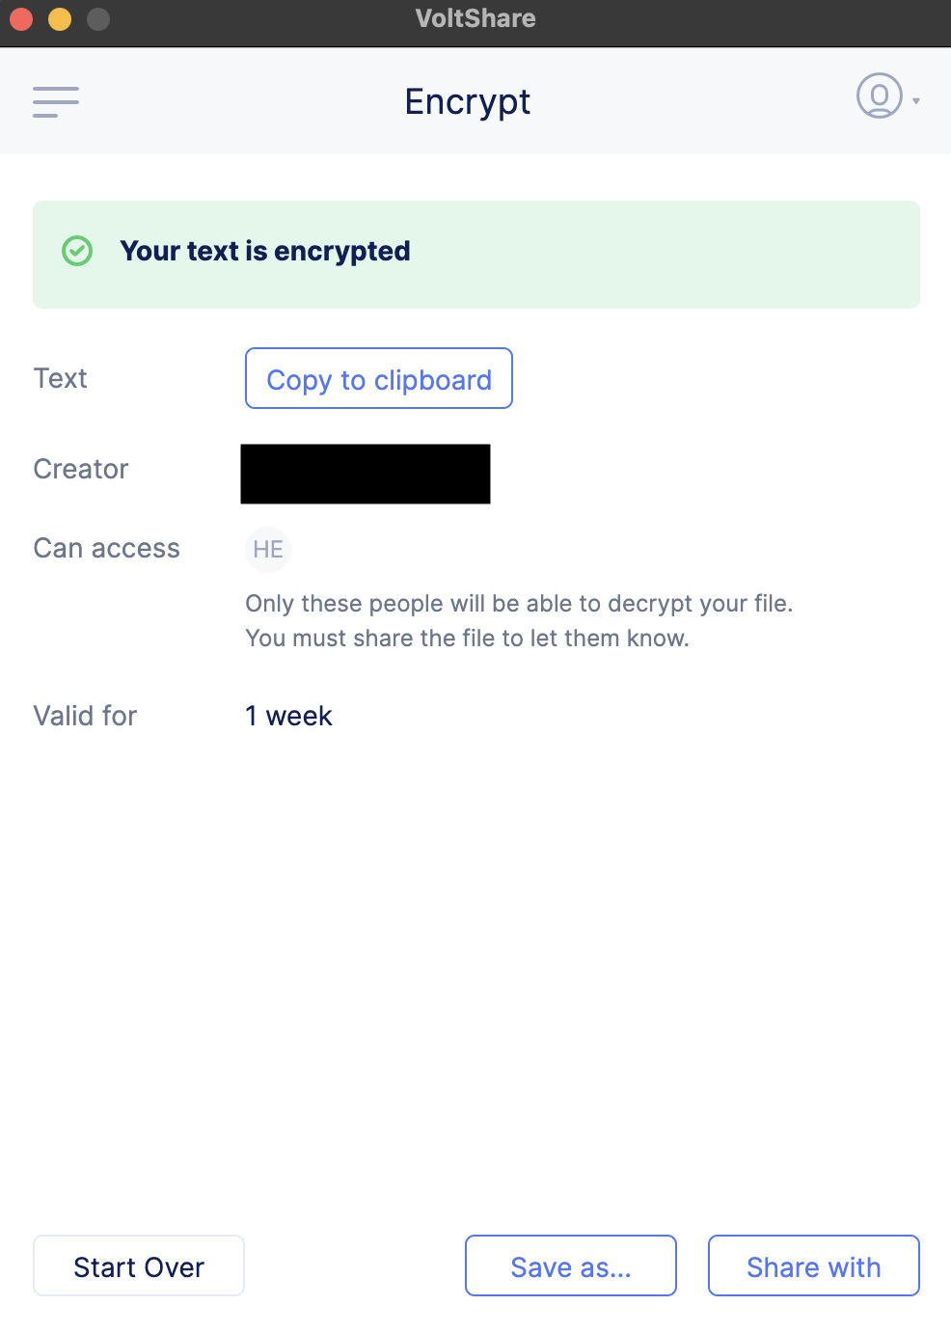The width and height of the screenshot is (951, 1333).
Task: Click the Creator row label
Action: point(80,469)
